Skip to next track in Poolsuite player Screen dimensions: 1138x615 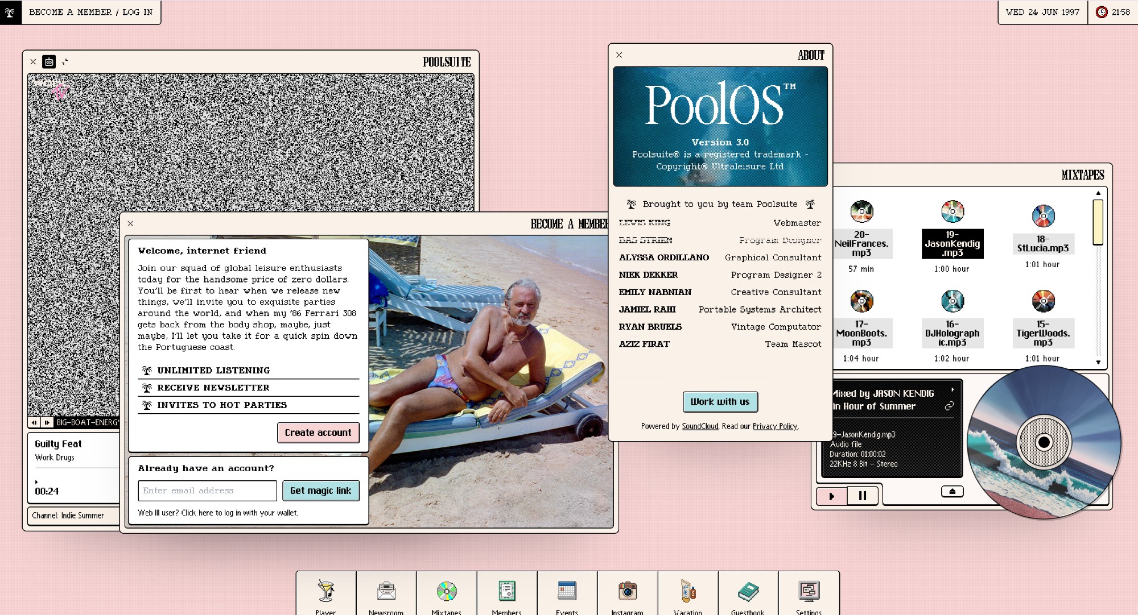tap(47, 422)
